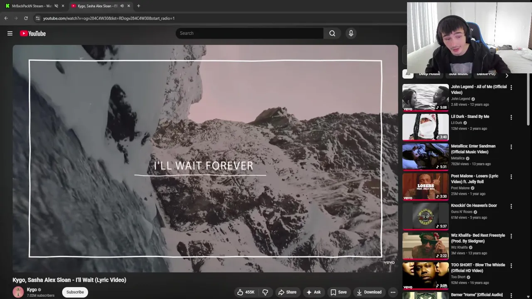Open Kygo channel avatar

(x=18, y=292)
